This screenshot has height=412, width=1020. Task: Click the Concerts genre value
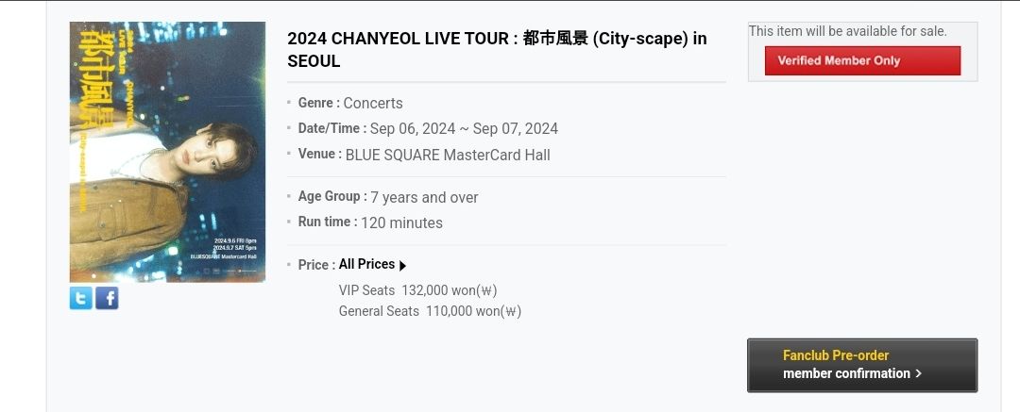(x=373, y=104)
